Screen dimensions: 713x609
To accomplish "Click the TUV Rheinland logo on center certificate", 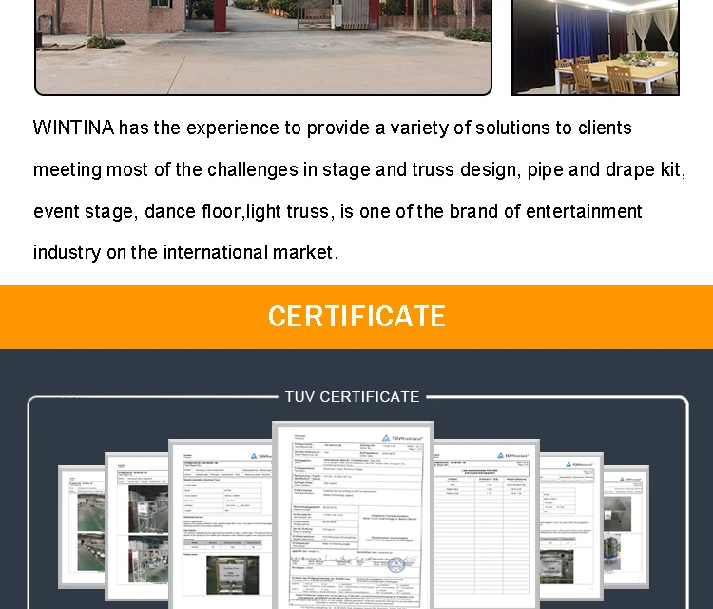I will pyautogui.click(x=403, y=438).
